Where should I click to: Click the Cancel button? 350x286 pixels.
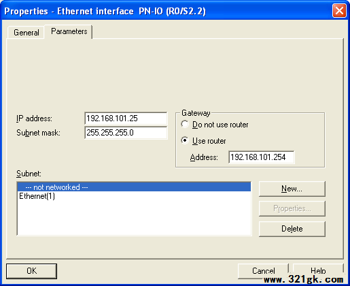[263, 271]
